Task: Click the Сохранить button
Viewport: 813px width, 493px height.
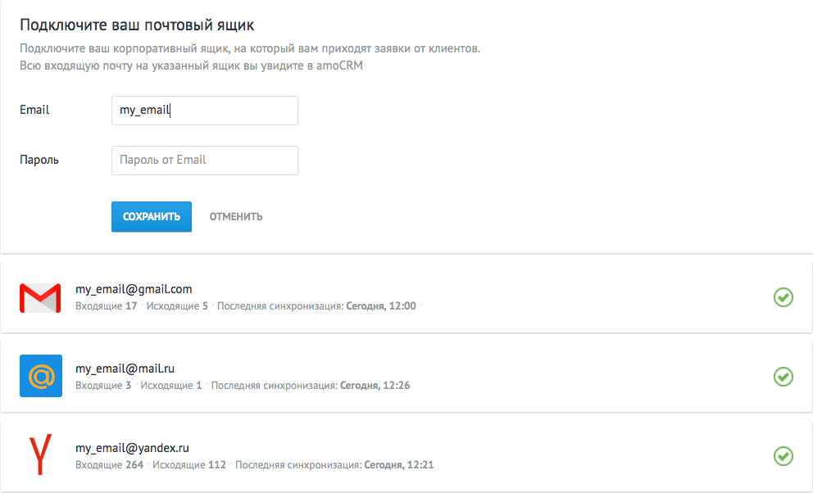Action: click(152, 216)
